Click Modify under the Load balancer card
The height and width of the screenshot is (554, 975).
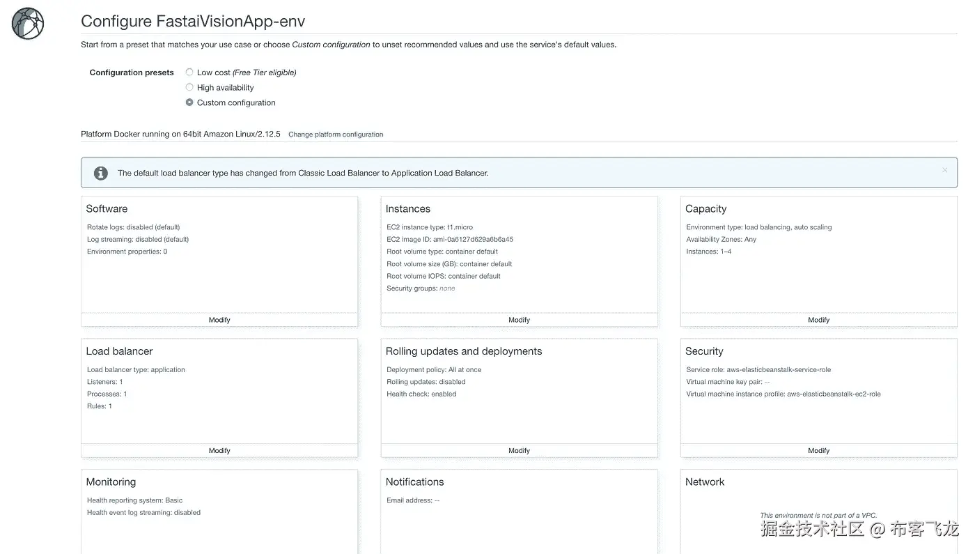tap(219, 451)
